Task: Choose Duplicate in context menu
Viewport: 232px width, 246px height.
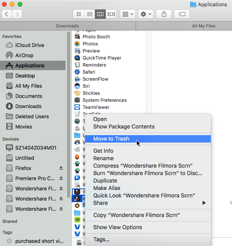Action: click(x=148, y=181)
